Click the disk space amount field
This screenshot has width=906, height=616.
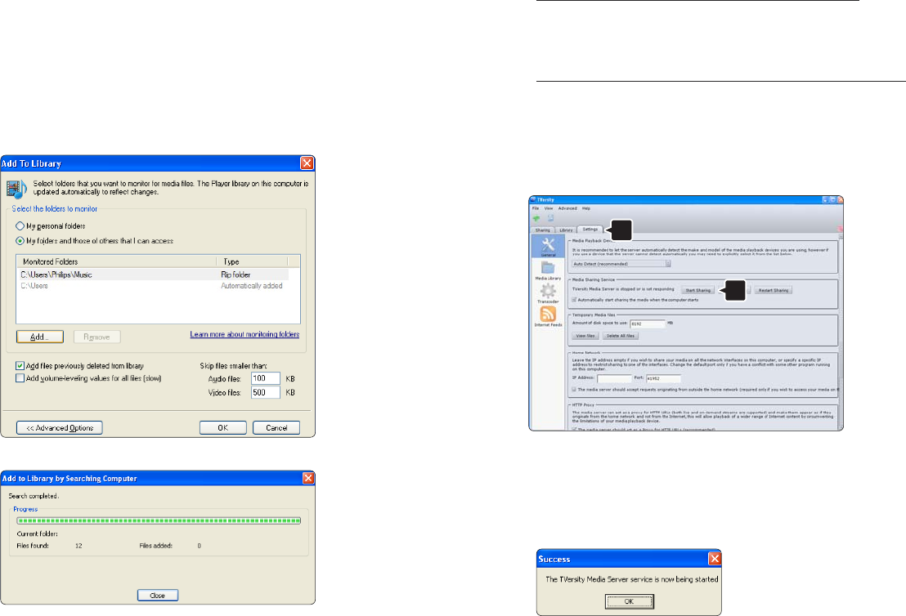click(648, 324)
